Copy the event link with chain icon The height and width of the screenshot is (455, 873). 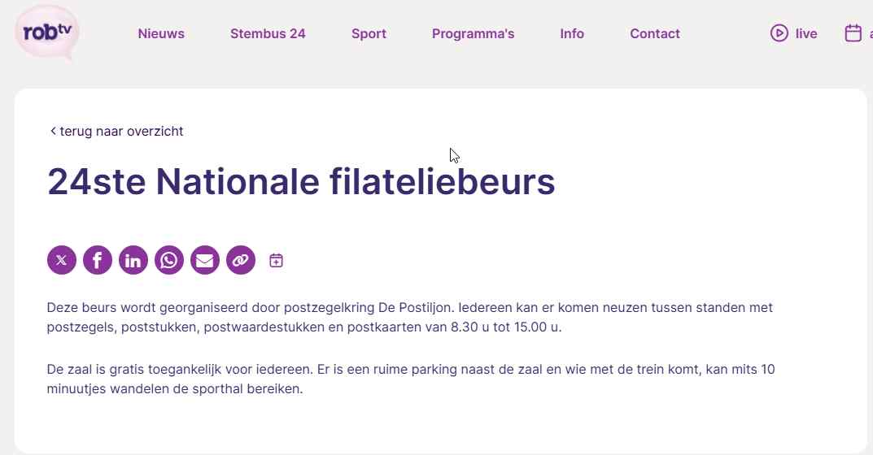(x=241, y=260)
